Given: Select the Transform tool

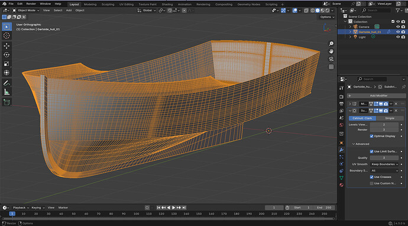Looking at the screenshot, I should (7, 72).
